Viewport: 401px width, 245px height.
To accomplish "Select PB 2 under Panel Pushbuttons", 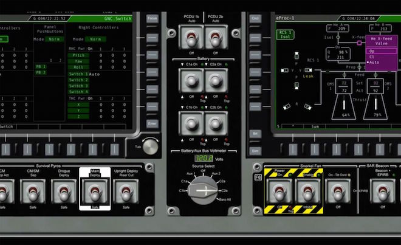I will [x=41, y=72].
